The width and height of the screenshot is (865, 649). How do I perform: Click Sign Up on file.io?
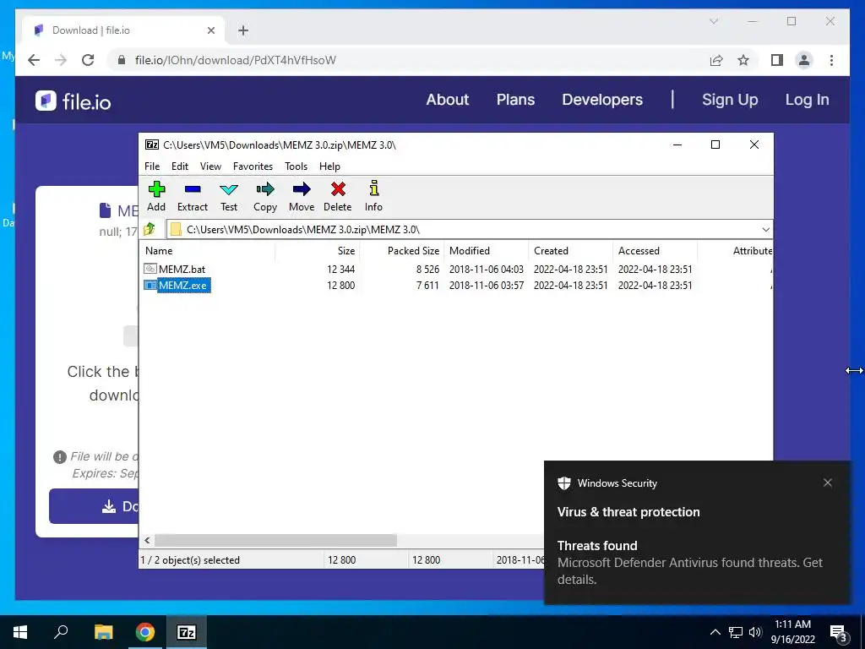tap(730, 100)
